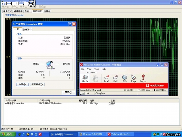182x137 pixels.
Task: Close the 中華電信 Connection 狀態 dialog
Action: (x=74, y=24)
